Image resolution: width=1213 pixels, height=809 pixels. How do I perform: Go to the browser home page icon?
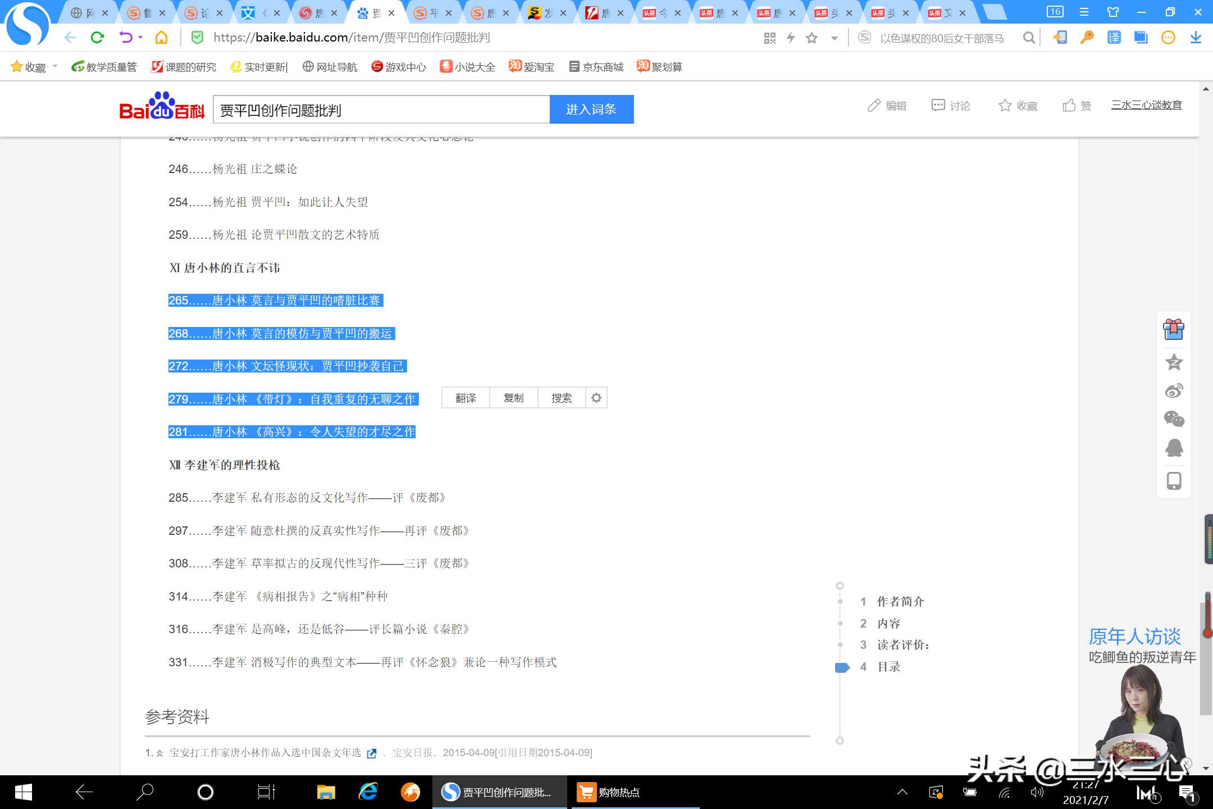pos(161,38)
